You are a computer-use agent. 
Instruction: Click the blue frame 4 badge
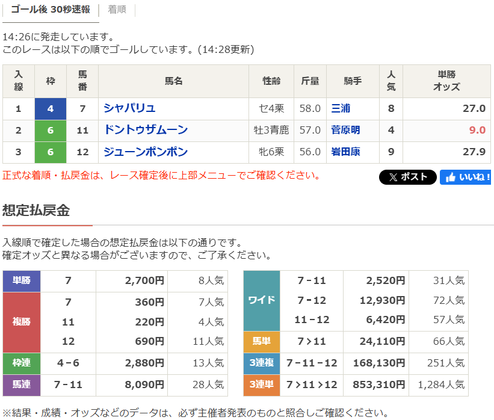coord(51,108)
